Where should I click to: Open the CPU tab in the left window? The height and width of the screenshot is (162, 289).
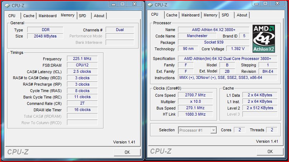click(12, 16)
